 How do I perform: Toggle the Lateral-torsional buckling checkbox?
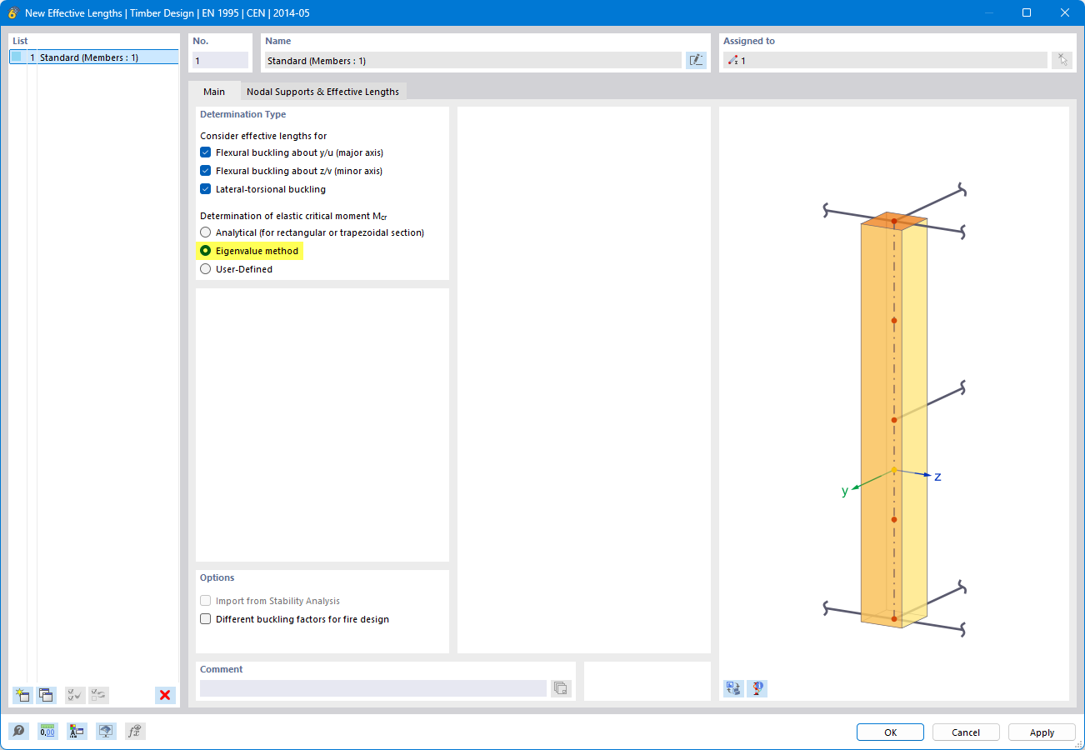206,189
